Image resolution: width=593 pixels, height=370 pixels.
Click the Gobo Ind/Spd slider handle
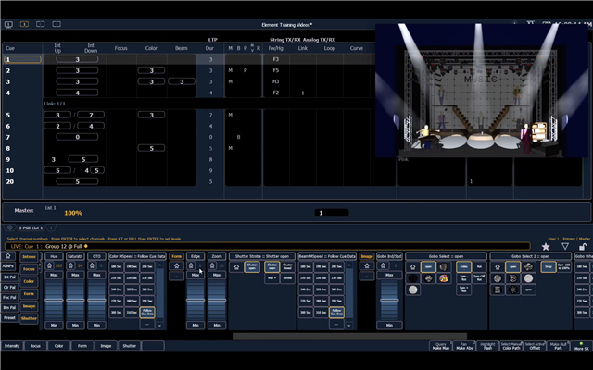[x=389, y=300]
